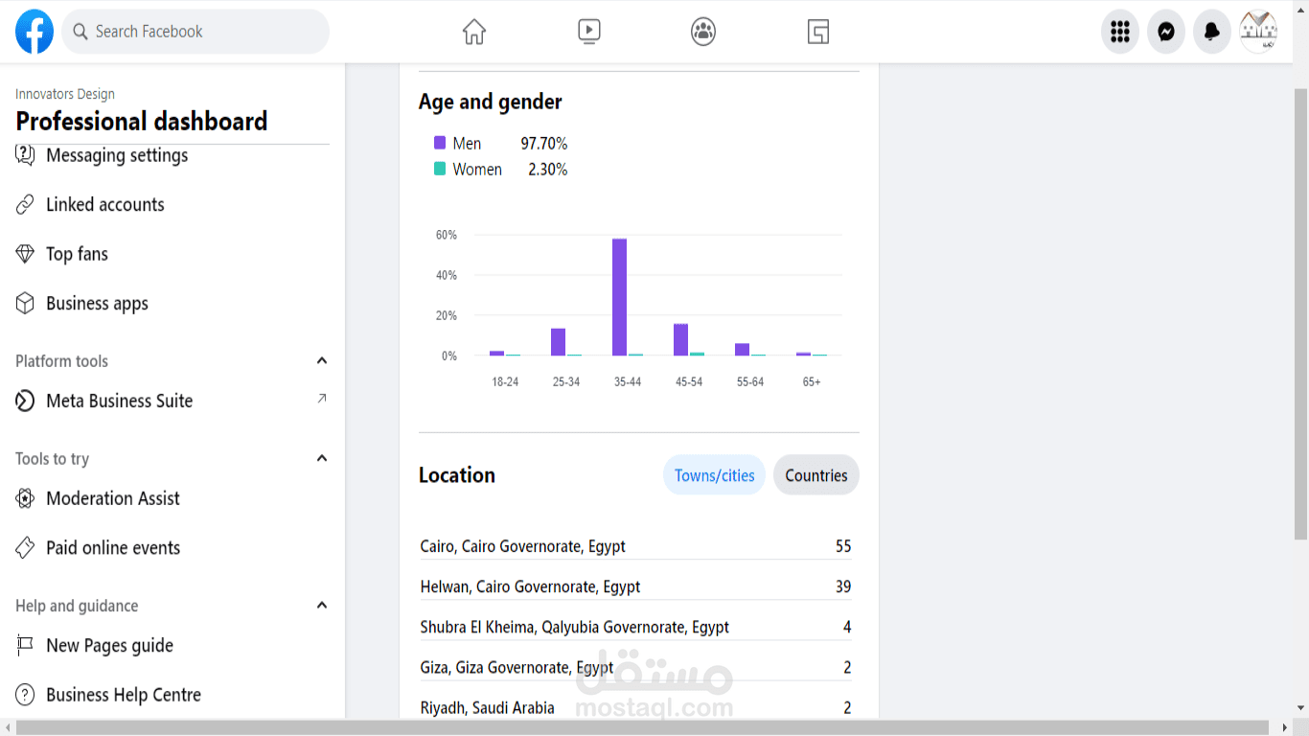Collapse the Tools to try section

[322, 459]
